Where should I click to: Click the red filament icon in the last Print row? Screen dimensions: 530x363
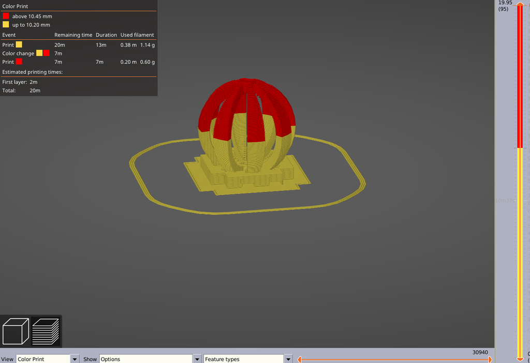click(19, 62)
